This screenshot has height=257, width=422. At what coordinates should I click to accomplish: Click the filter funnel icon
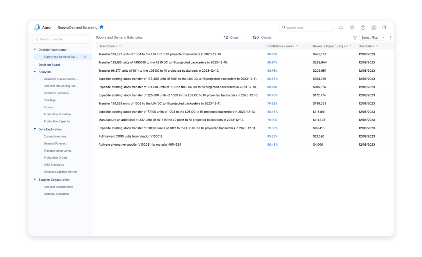coord(355,38)
